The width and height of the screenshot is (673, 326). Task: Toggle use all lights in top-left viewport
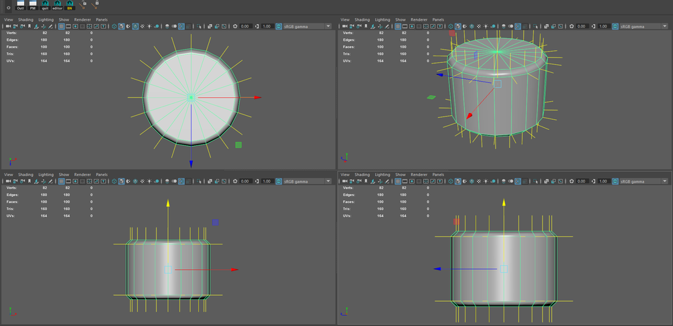click(x=149, y=26)
